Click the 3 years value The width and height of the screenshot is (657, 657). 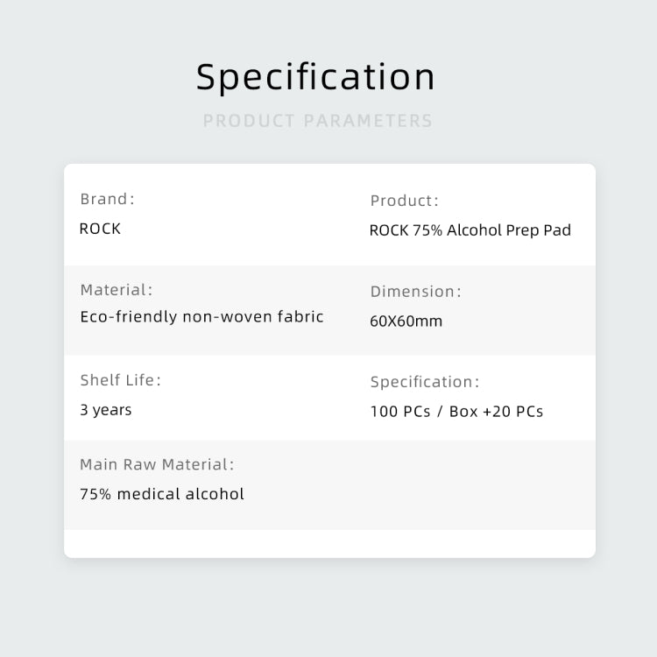coord(106,410)
